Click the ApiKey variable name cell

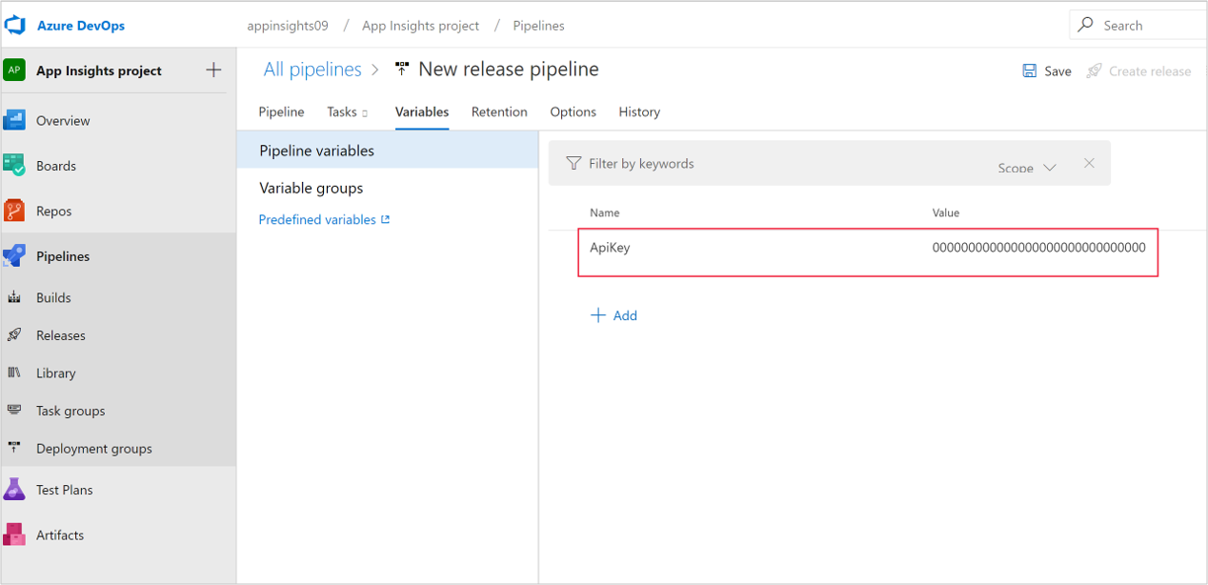coord(610,248)
